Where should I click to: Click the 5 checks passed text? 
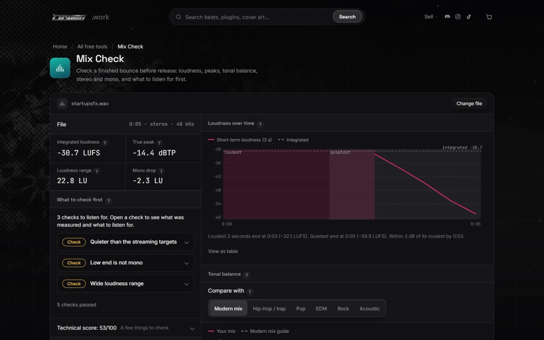(x=76, y=305)
